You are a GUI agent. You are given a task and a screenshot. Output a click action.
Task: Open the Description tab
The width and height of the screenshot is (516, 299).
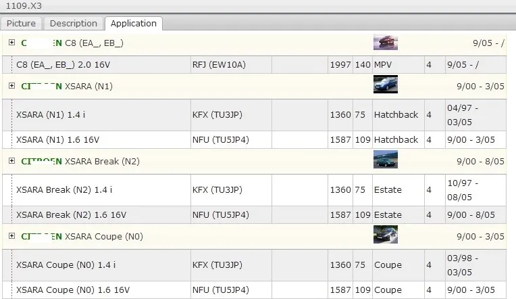[74, 24]
